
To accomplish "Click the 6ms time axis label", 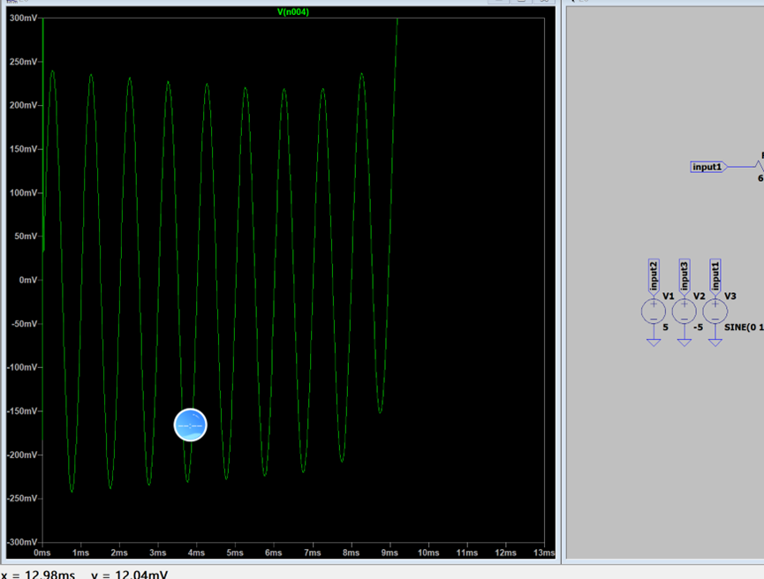I will pos(273,553).
